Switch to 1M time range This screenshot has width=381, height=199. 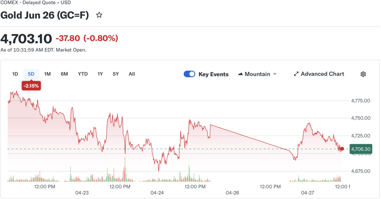pos(47,74)
